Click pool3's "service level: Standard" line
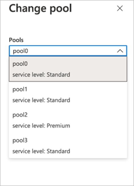This screenshot has height=186, width=134. coord(41,151)
